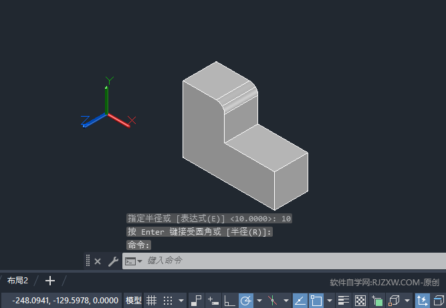Screen dimensions: 446x308
Task: Click the 按 Enter 键接受圆角 history line
Action: tap(199, 232)
